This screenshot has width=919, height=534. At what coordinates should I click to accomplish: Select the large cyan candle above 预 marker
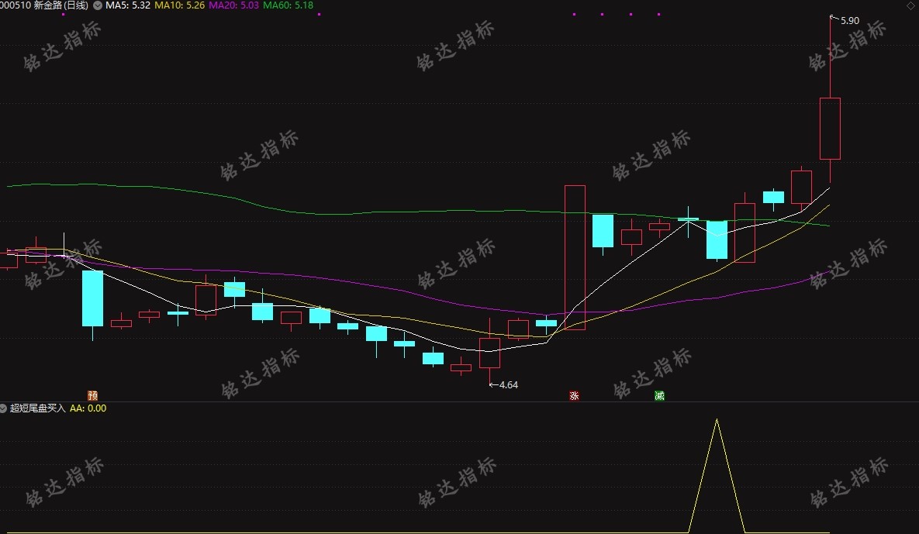click(x=92, y=298)
